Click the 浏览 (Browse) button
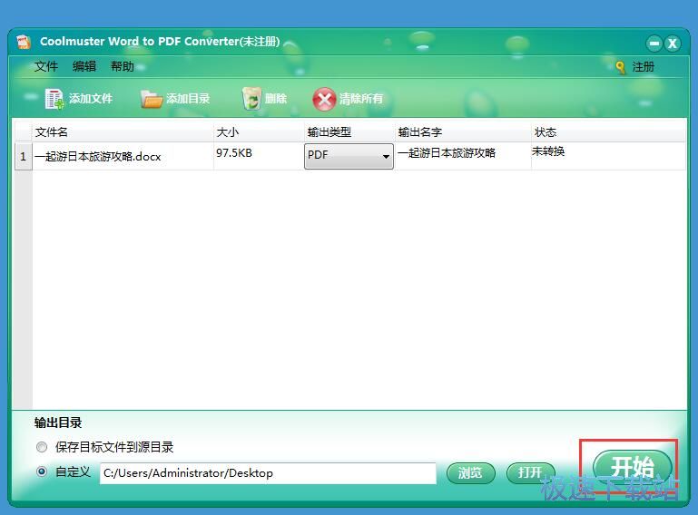Viewport: 698px width, 515px height. click(470, 472)
